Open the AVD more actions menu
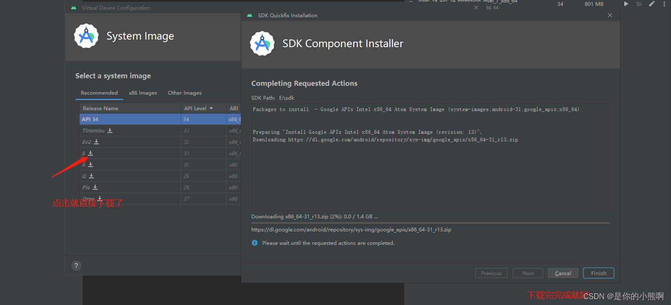 tap(664, 4)
